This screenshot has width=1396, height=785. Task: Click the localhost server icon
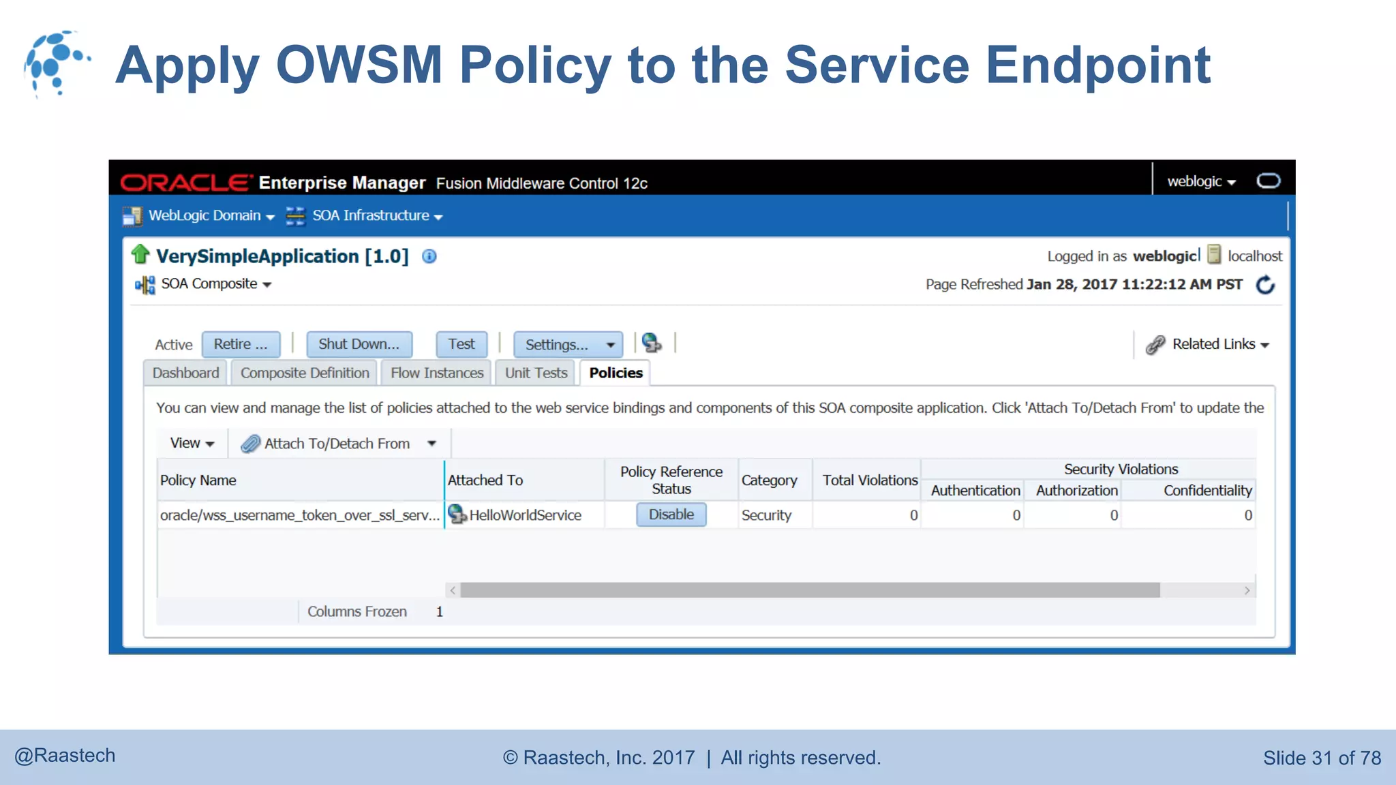click(1214, 255)
